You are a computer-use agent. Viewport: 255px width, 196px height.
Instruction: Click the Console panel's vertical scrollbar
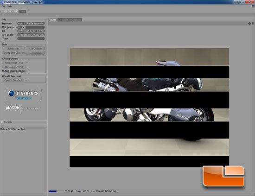click(x=45, y=161)
